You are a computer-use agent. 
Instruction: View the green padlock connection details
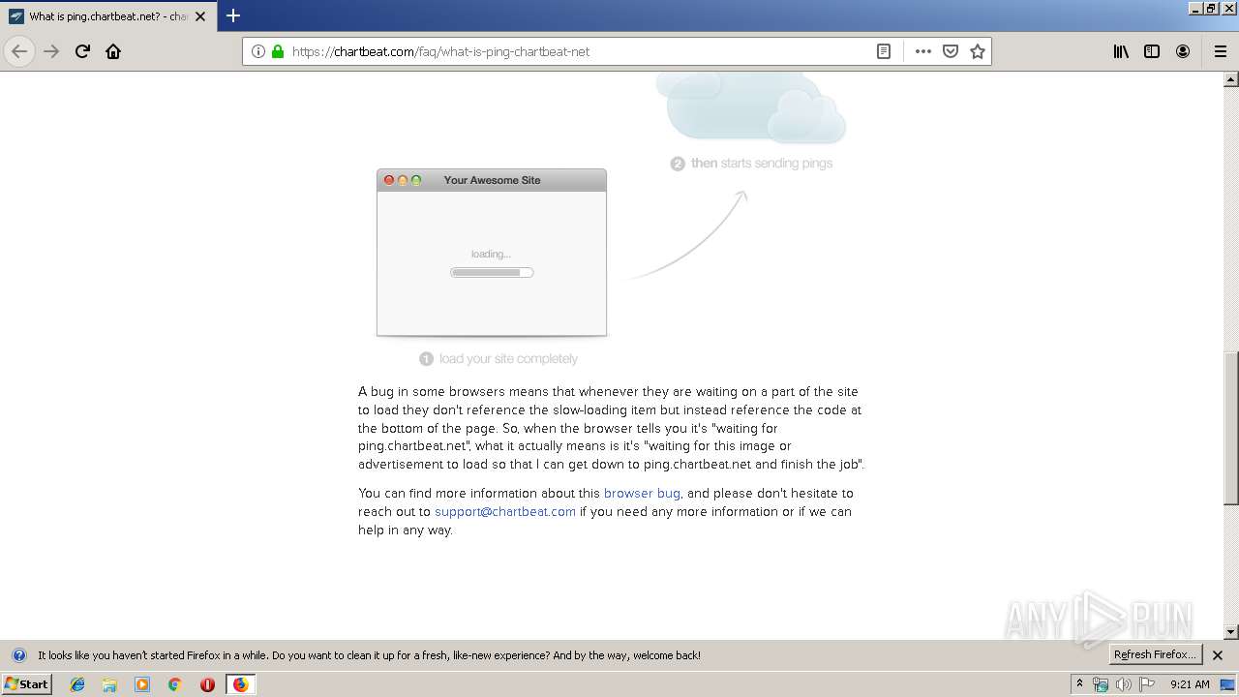[278, 51]
